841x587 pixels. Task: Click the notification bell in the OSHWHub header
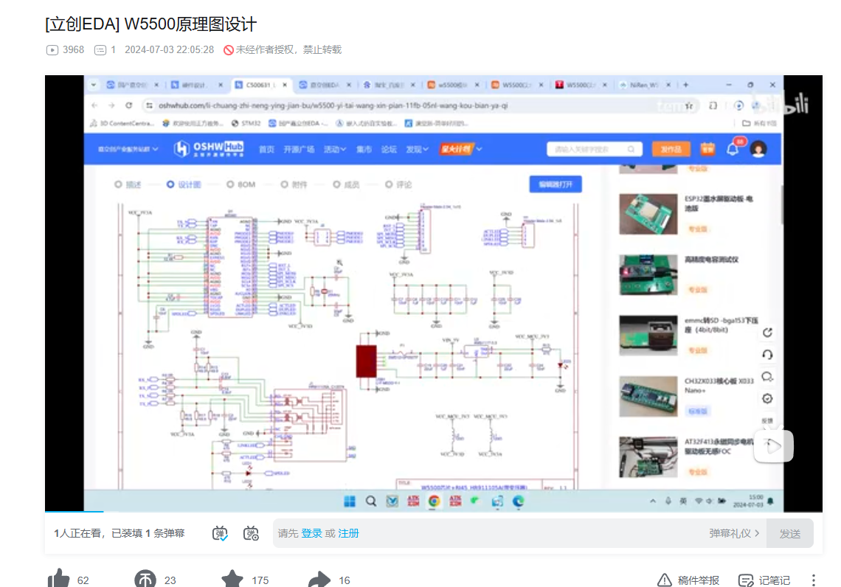(x=733, y=149)
